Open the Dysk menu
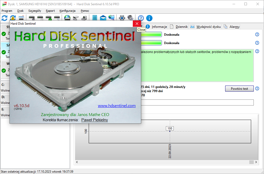The height and width of the screenshot is (174, 264). pos(20,11)
